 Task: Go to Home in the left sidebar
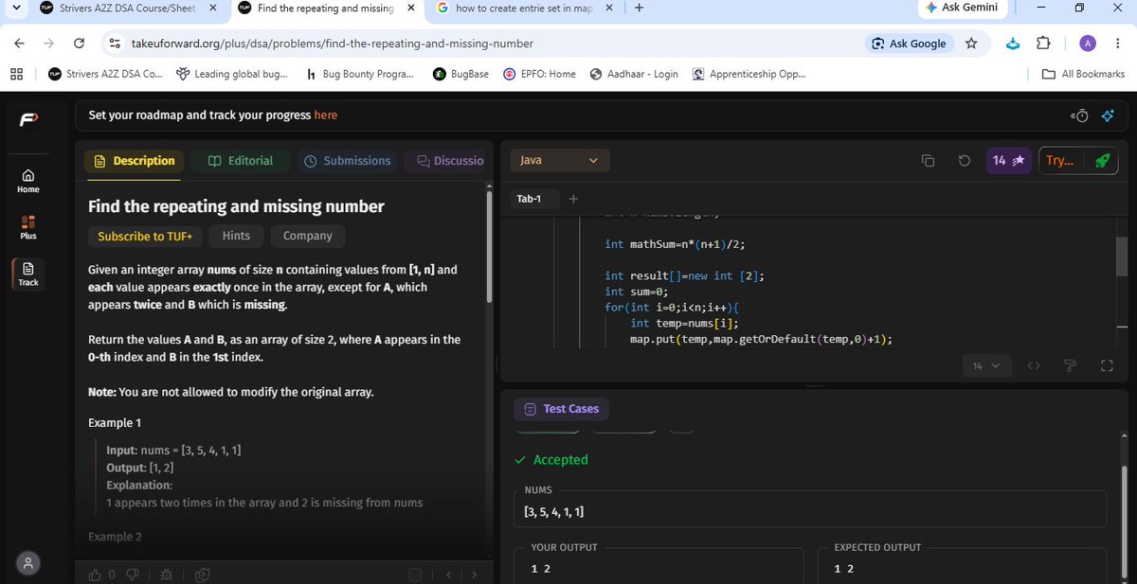coord(28,181)
